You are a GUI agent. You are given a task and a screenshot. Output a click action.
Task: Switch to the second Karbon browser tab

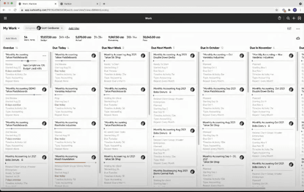(x=79, y=4)
